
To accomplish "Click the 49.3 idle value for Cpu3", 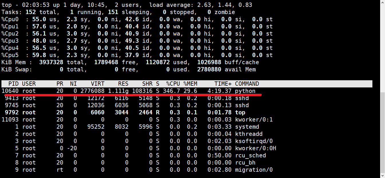I will (132, 41).
